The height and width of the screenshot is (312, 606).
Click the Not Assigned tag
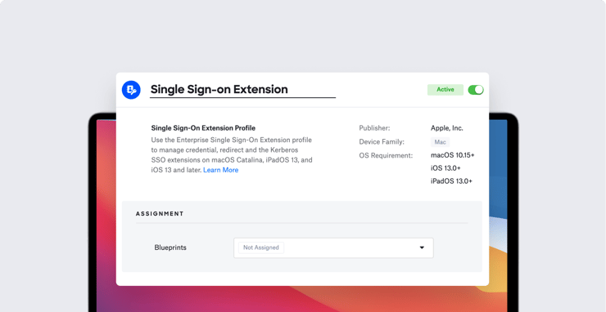261,247
